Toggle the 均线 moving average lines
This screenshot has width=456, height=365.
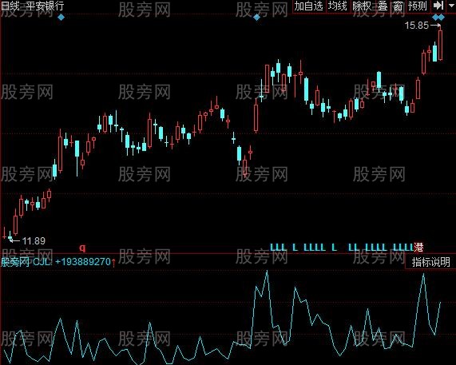(x=338, y=6)
